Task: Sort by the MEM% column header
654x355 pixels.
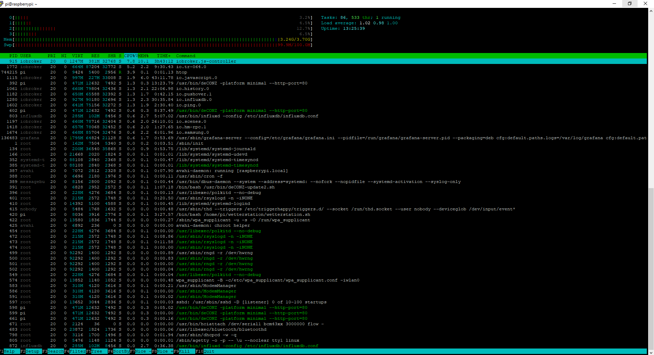Action: click(x=143, y=56)
